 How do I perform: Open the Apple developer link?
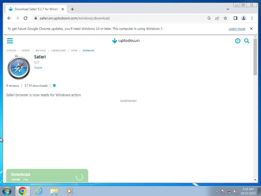pos(38,67)
